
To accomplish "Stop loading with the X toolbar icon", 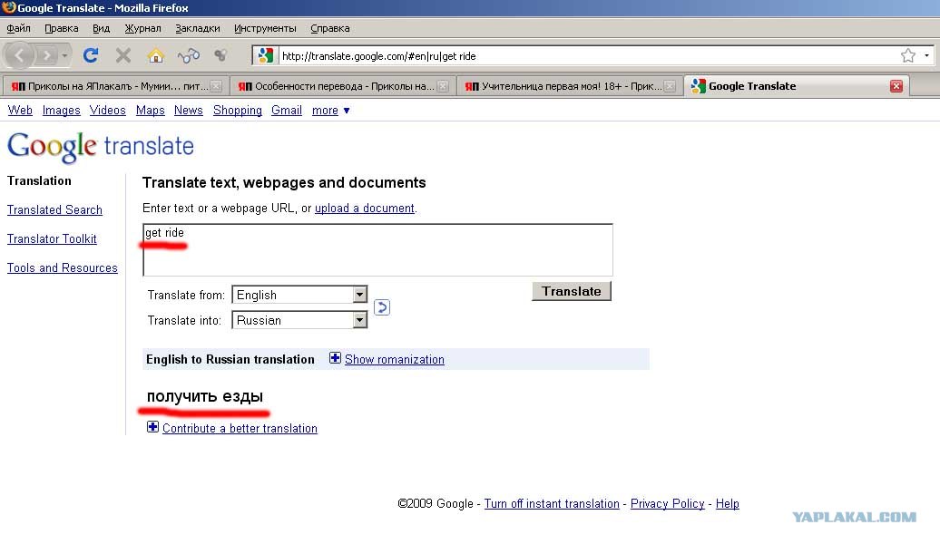I will (122, 55).
